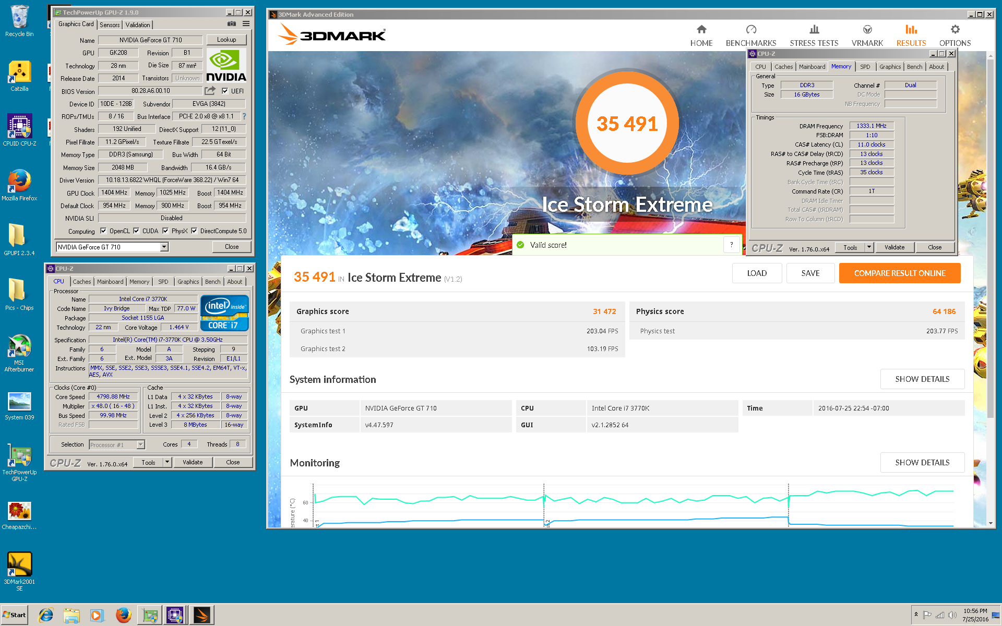Click the valid score help question mark

(x=731, y=245)
